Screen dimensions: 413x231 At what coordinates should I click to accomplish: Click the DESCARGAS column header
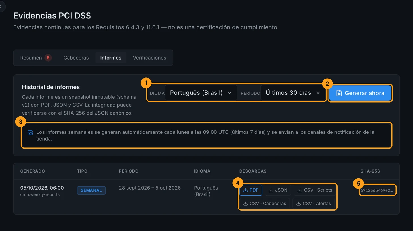[x=253, y=171]
